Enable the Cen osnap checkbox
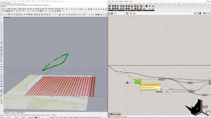The image size is (211, 118). (17, 115)
